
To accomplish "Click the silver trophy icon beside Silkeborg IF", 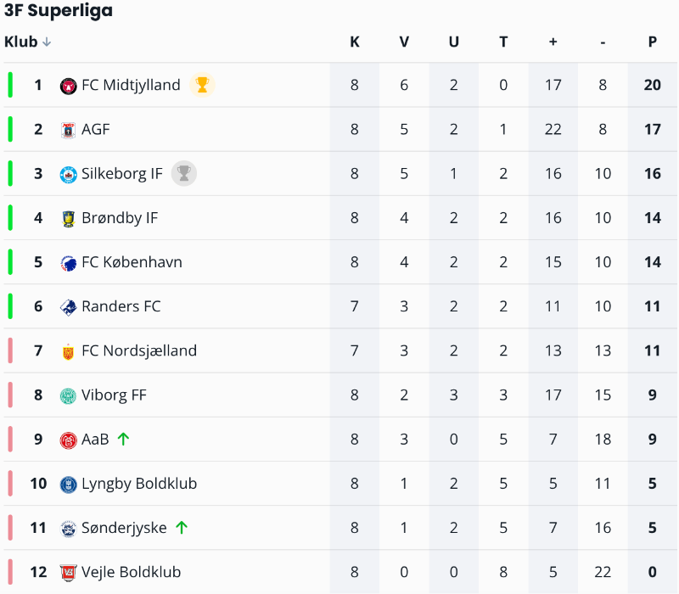I will [183, 173].
